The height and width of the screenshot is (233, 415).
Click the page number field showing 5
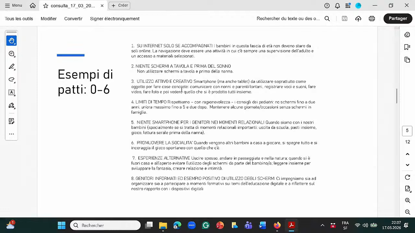coord(407,130)
